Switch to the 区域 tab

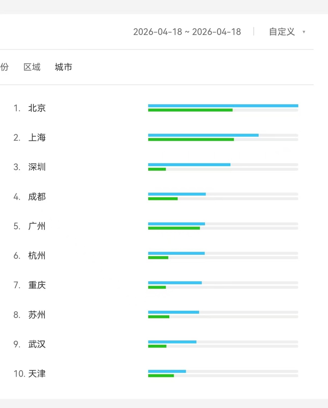pos(32,67)
